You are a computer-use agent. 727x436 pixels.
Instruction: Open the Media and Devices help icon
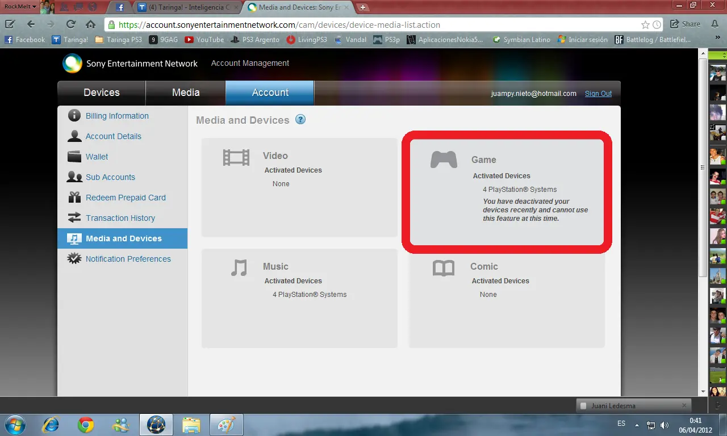300,120
